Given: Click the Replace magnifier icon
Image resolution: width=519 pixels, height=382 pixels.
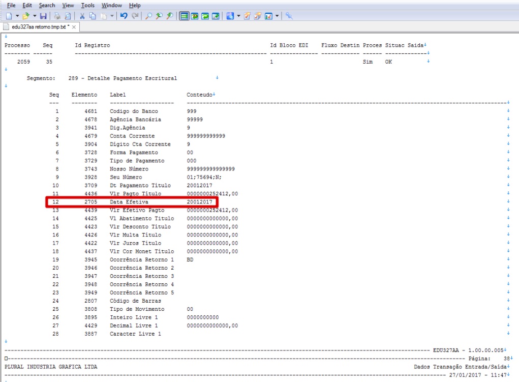Looking at the screenshot, I should click(170, 16).
